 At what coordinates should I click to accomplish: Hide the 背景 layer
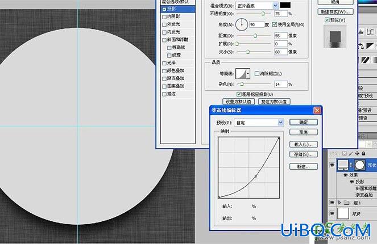332,213
